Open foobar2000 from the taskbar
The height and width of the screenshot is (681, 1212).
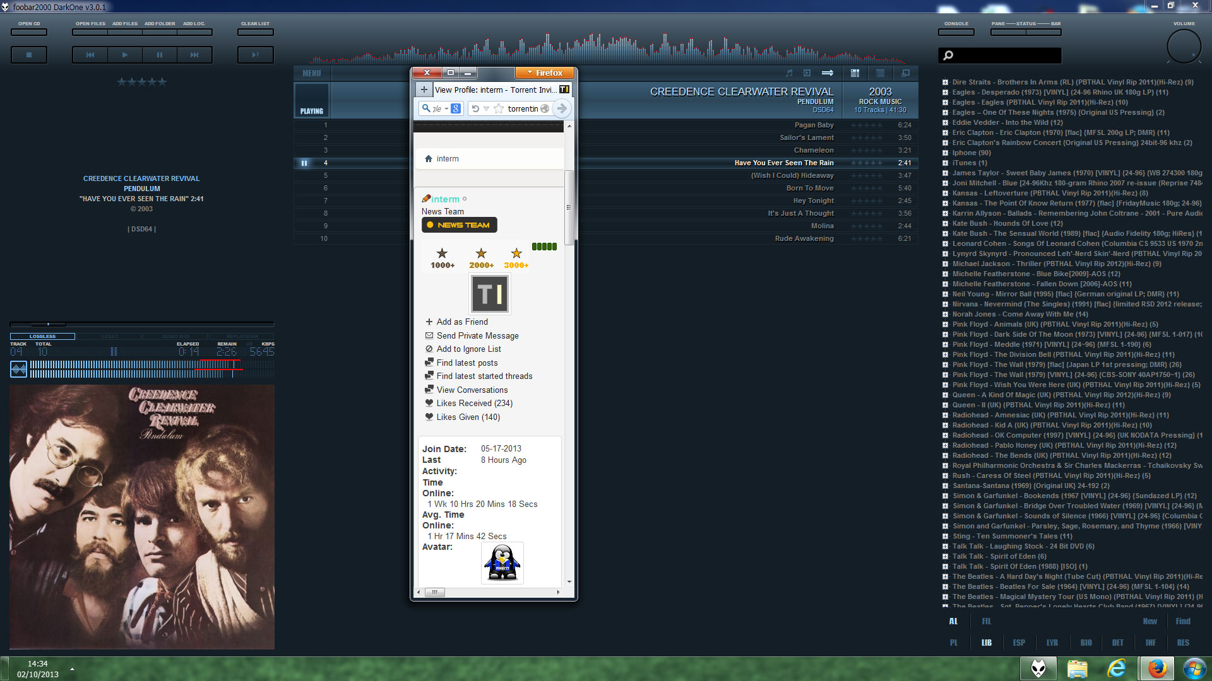1038,668
